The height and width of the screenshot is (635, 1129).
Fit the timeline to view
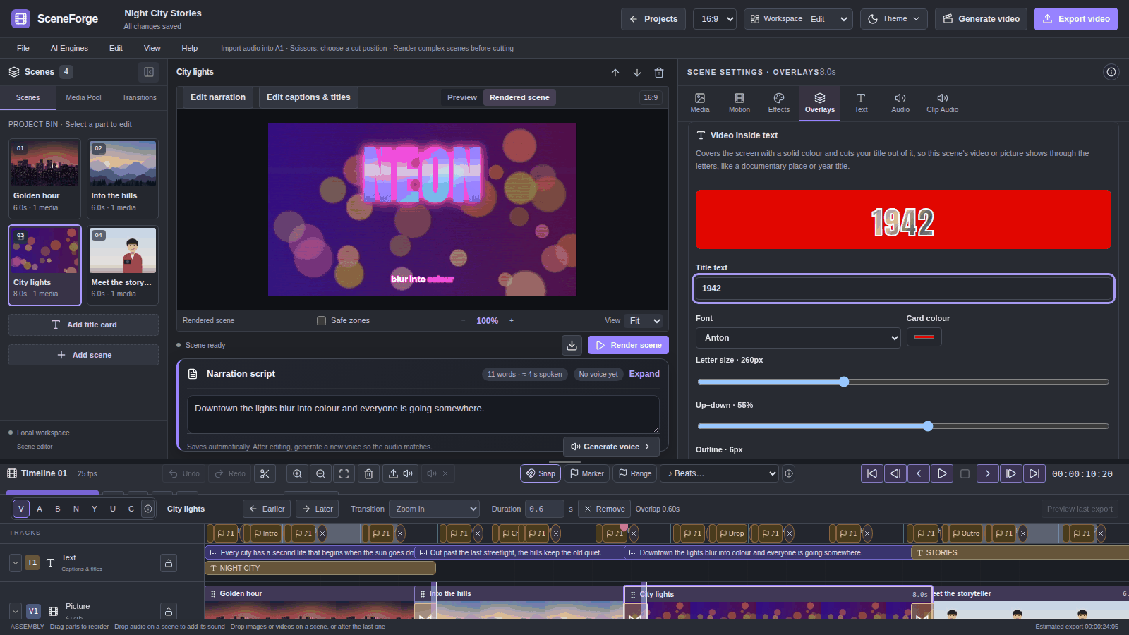tap(344, 473)
